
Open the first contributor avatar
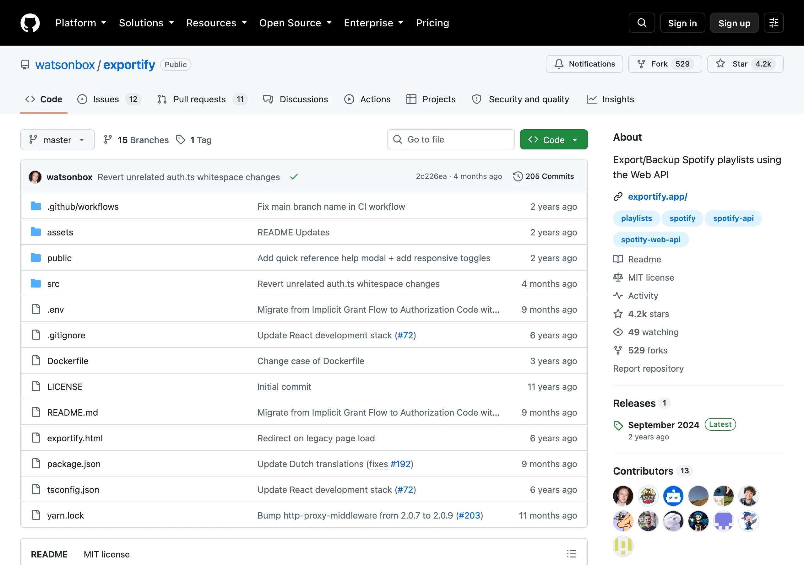click(623, 496)
